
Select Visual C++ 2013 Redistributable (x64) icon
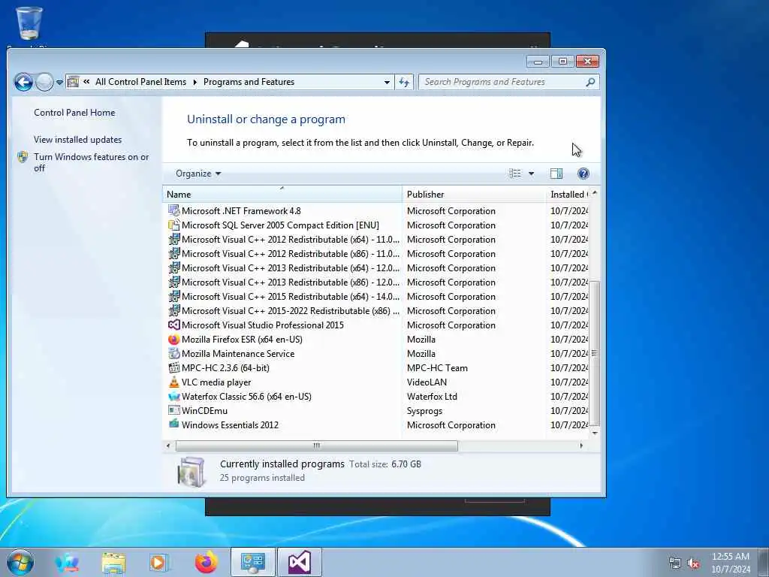(x=174, y=267)
